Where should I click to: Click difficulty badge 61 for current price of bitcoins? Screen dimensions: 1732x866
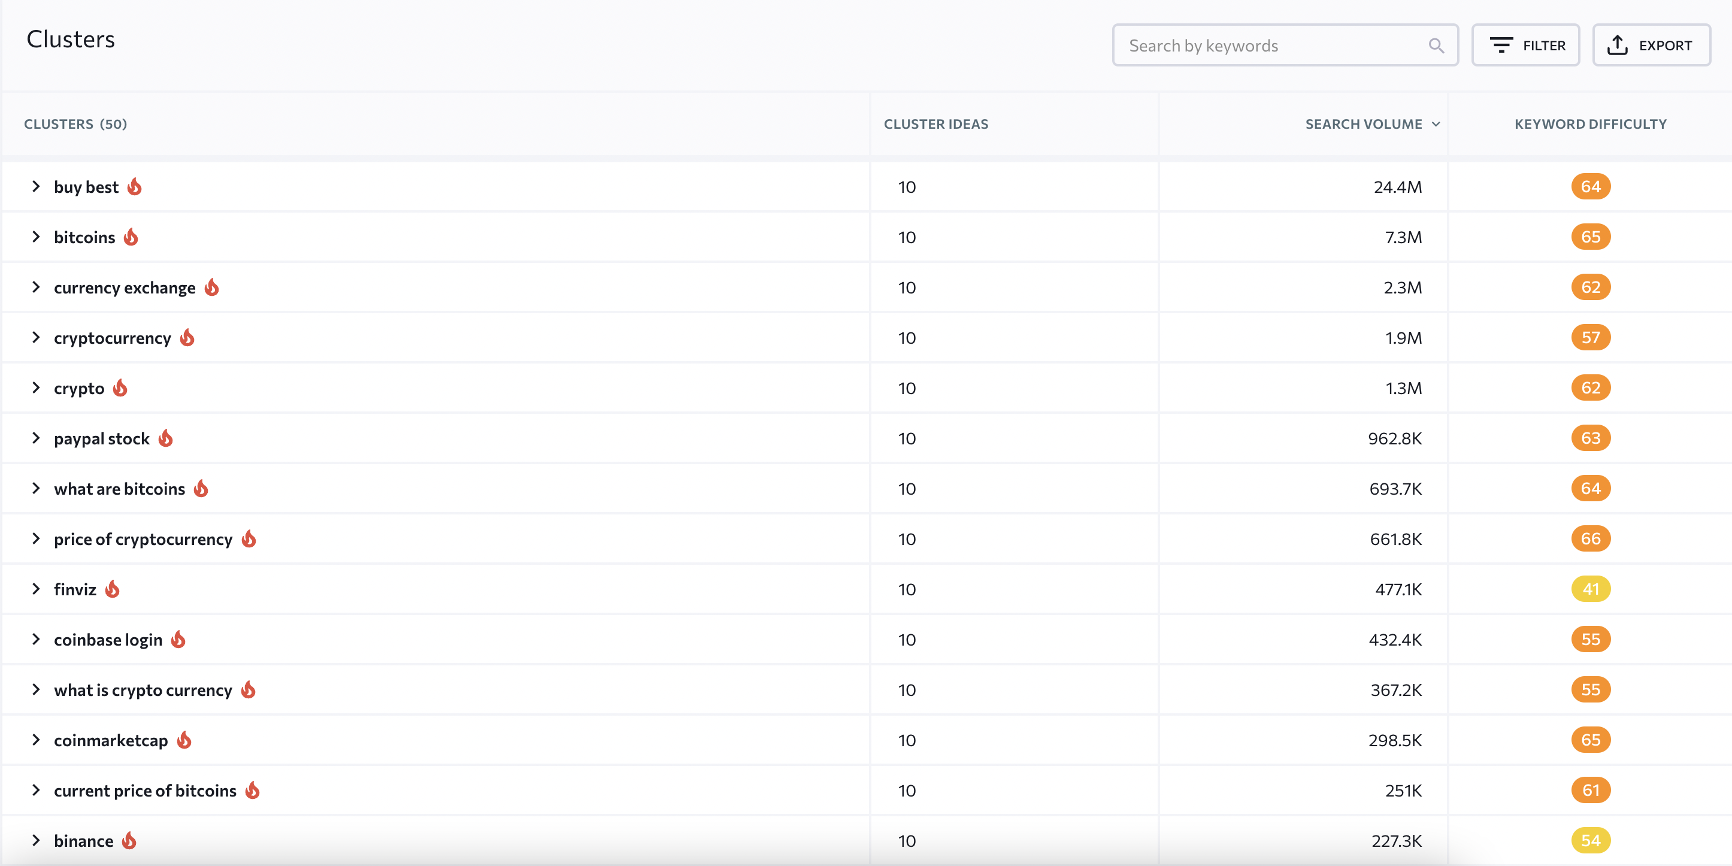click(1591, 790)
